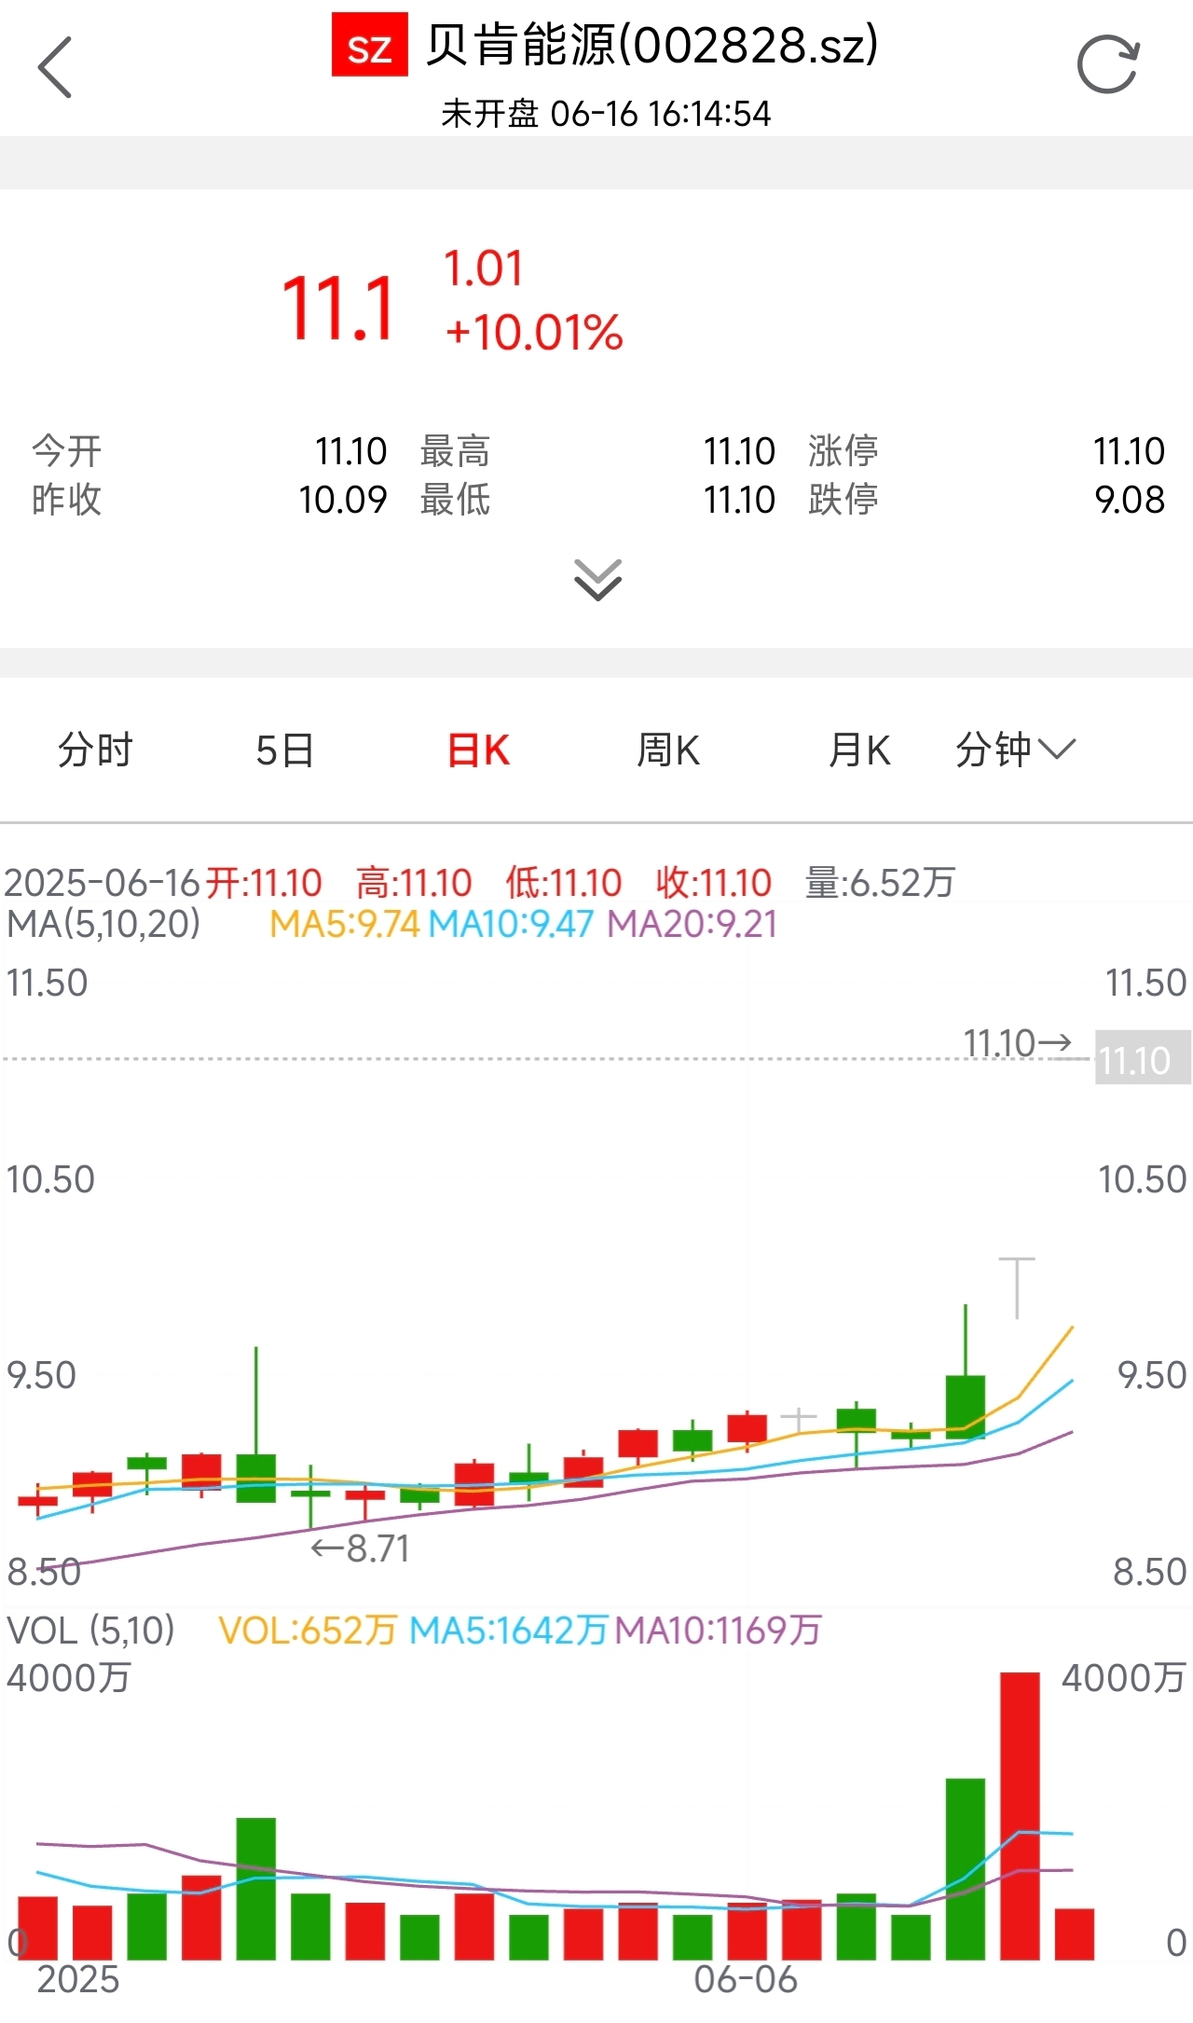1193x2023 pixels.
Task: Tap the change percent +10.01%
Action: [x=534, y=333]
